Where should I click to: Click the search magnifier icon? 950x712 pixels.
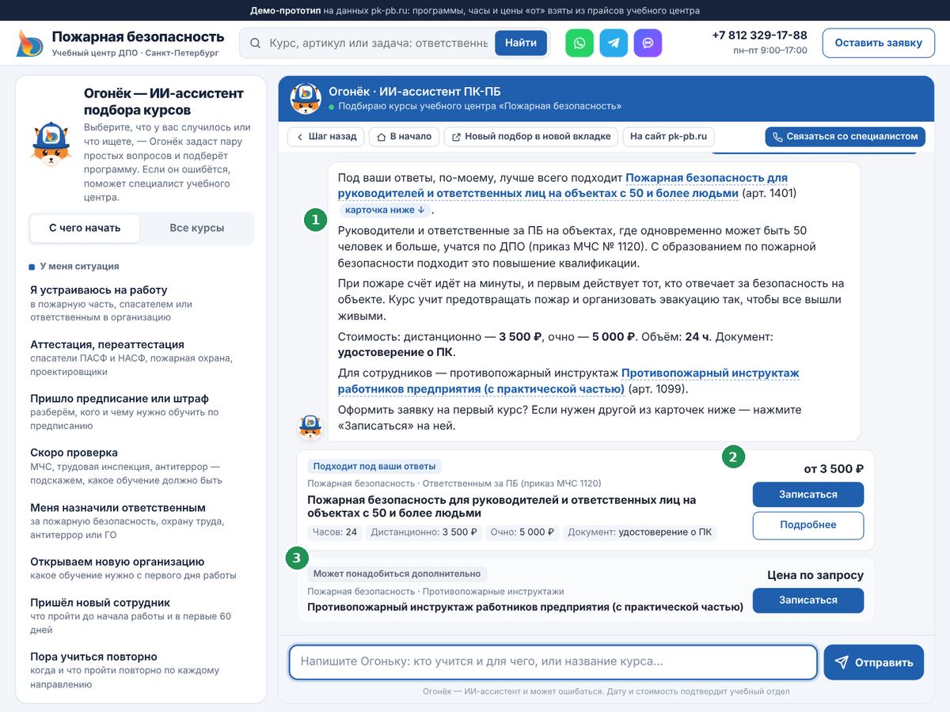tap(255, 43)
